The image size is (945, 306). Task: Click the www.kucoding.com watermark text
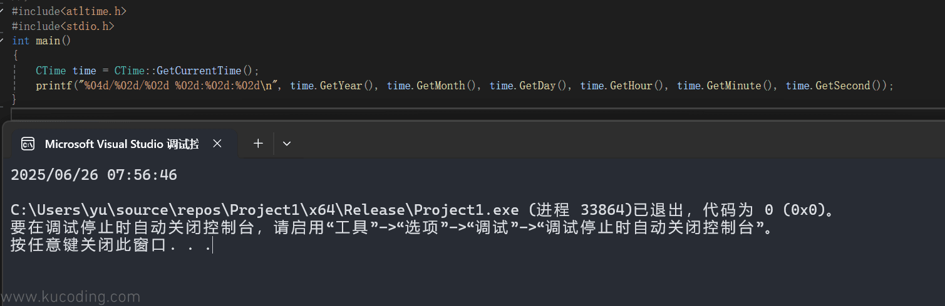coord(70,297)
